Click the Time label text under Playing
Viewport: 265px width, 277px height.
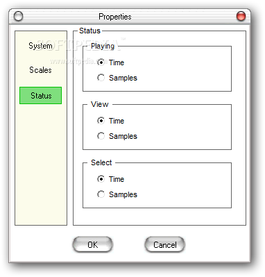[x=117, y=62]
